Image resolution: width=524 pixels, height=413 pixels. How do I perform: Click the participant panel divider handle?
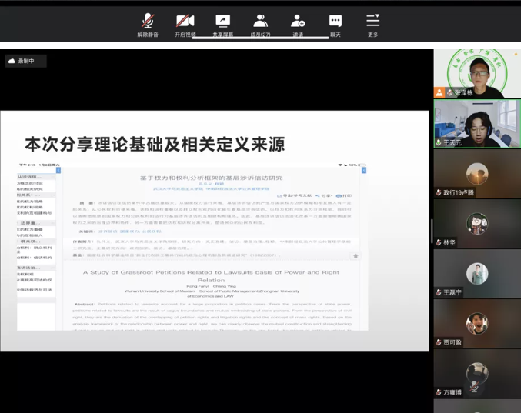(432, 231)
